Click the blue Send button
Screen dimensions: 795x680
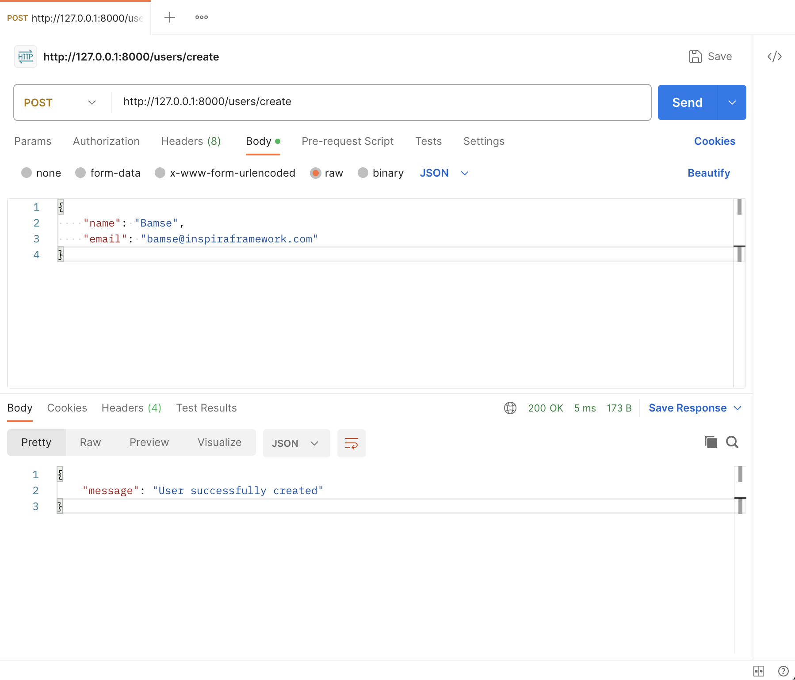tap(688, 102)
